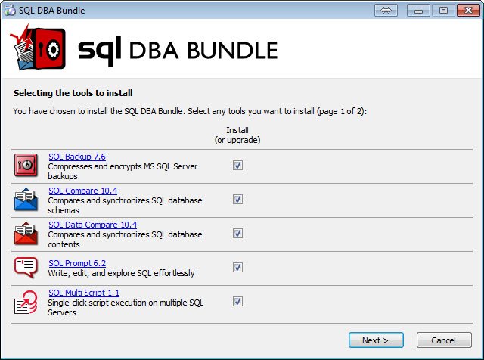The height and width of the screenshot is (360, 484).
Task: Click 'Compresses and encrypts MS SQL Server backups' text
Action: (123, 172)
